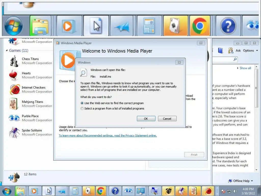Open the Start menu orb on taskbar

coord(7,191)
